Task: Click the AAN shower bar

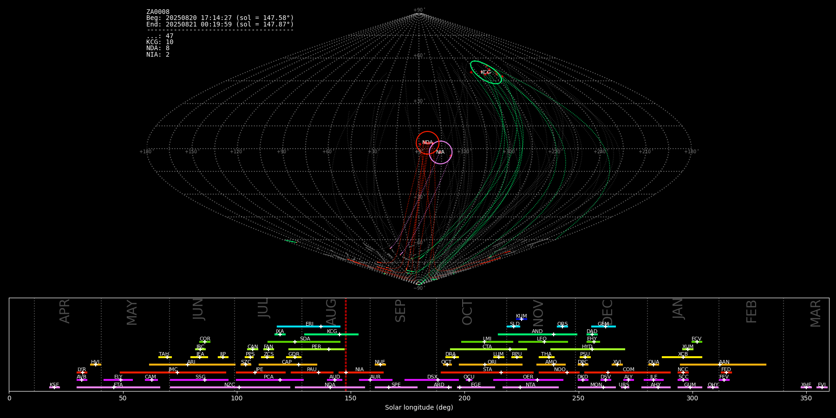Action: point(723,365)
